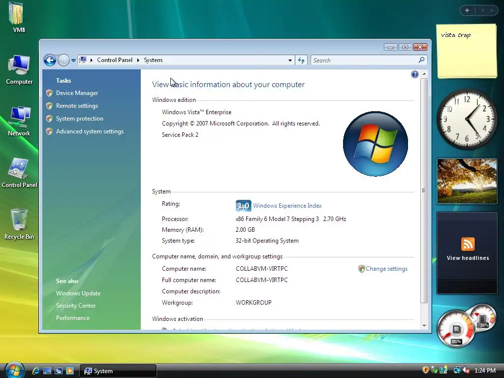The image size is (504, 378).
Task: Click the '32-bit Operating System' text
Action: [267, 241]
